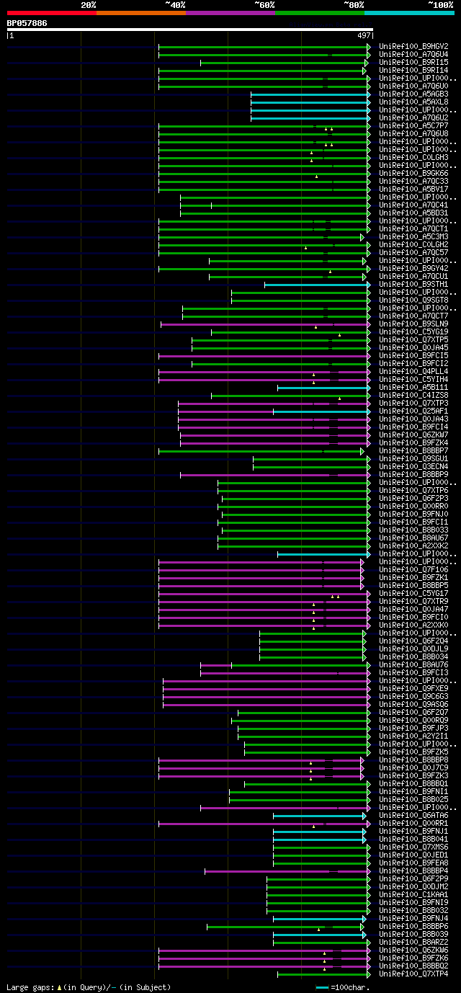Select the UniRef100_A5AXL8 label
The height and width of the screenshot is (993, 461).
click(x=413, y=102)
